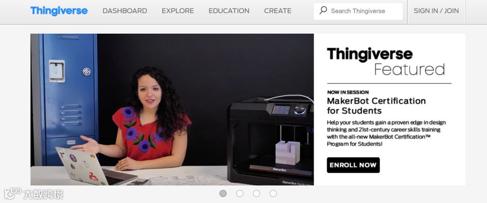Click the featured video banner image
This screenshot has height=203, width=487.
tap(172, 110)
